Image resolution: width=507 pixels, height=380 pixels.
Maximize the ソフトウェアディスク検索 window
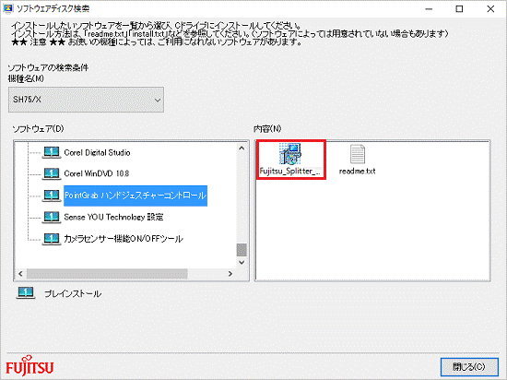point(459,9)
